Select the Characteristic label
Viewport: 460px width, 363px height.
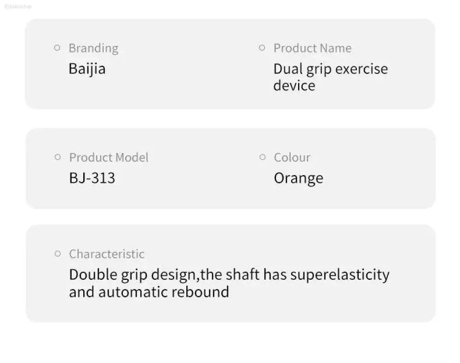[107, 254]
